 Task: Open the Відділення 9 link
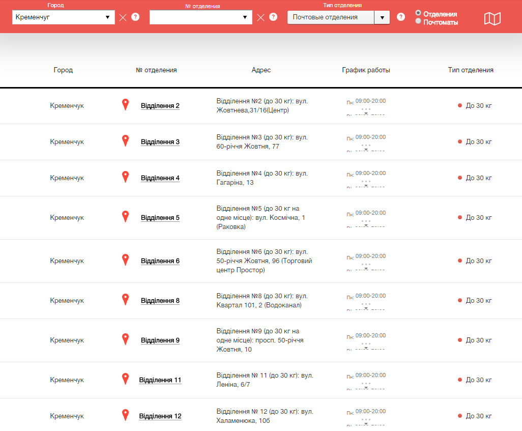pyautogui.click(x=160, y=340)
